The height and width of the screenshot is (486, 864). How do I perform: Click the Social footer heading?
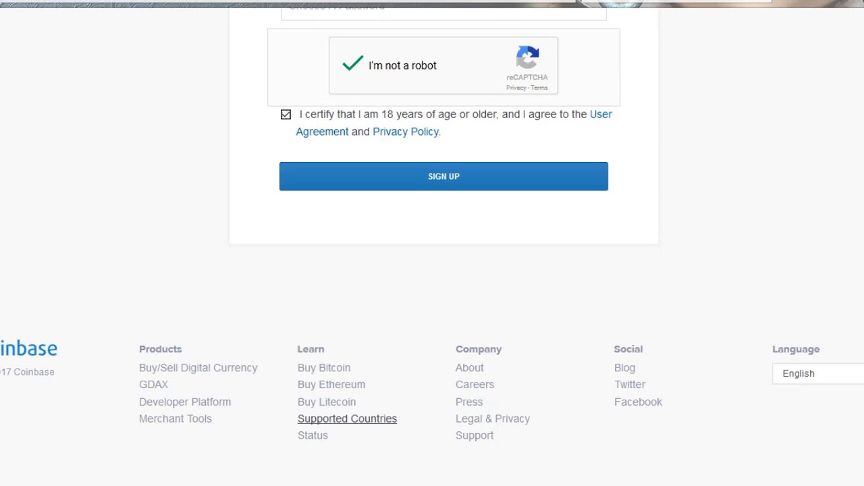point(628,349)
